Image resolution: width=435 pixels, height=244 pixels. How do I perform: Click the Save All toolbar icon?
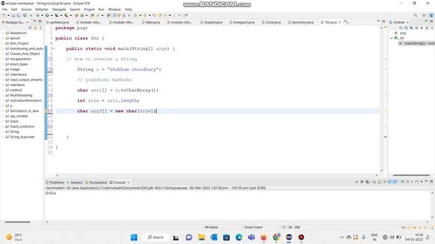tap(18, 16)
